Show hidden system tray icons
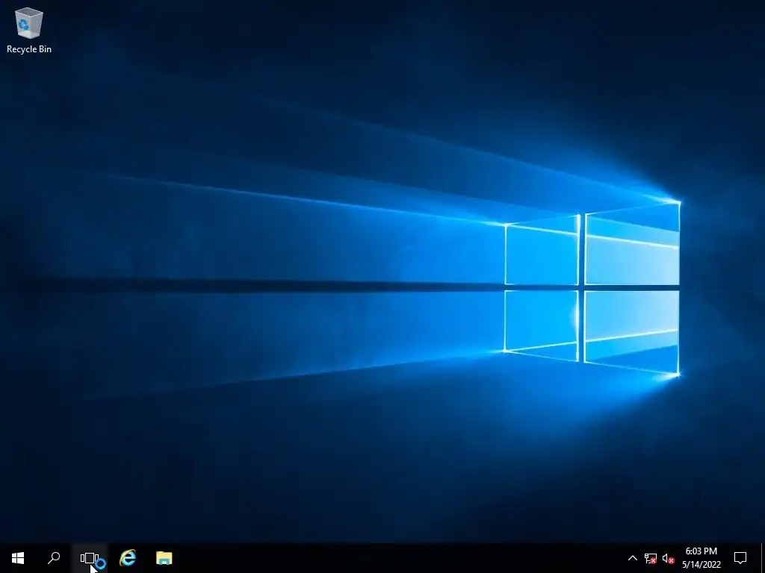 (632, 558)
